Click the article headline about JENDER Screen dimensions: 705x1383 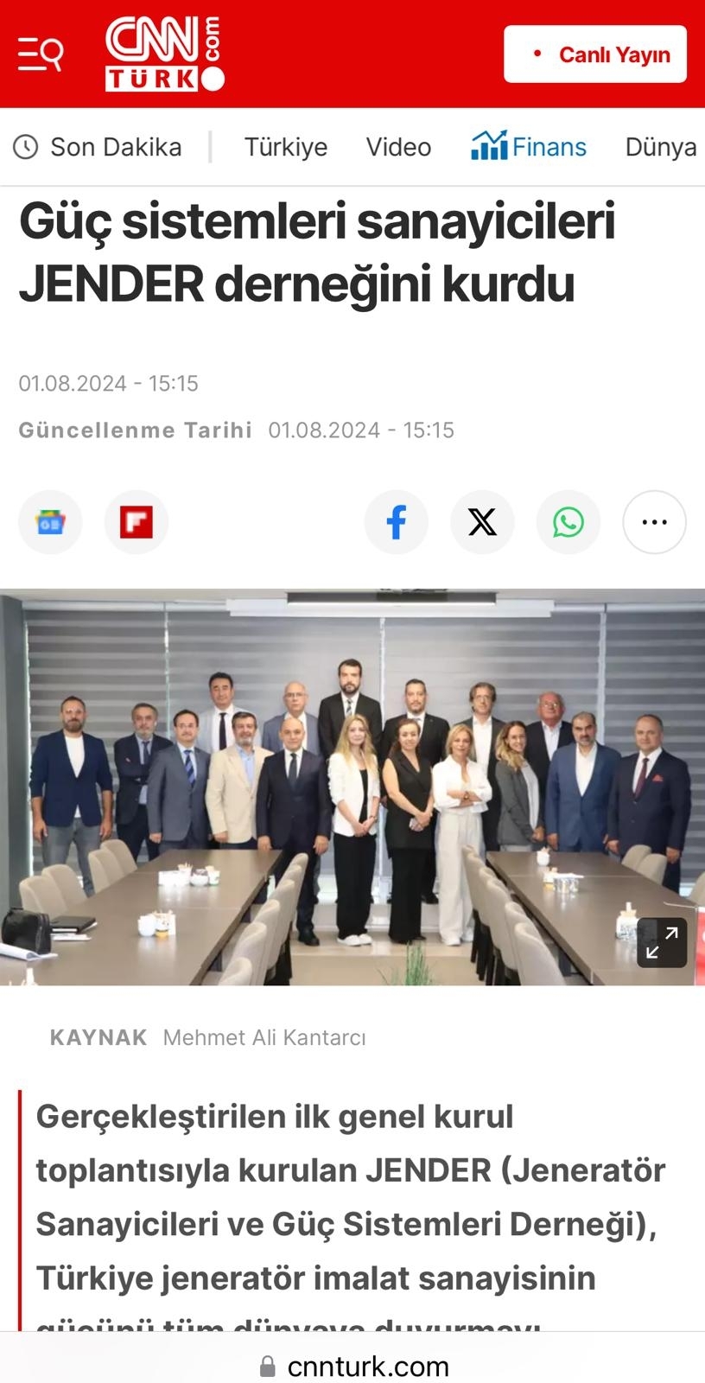pos(317,252)
